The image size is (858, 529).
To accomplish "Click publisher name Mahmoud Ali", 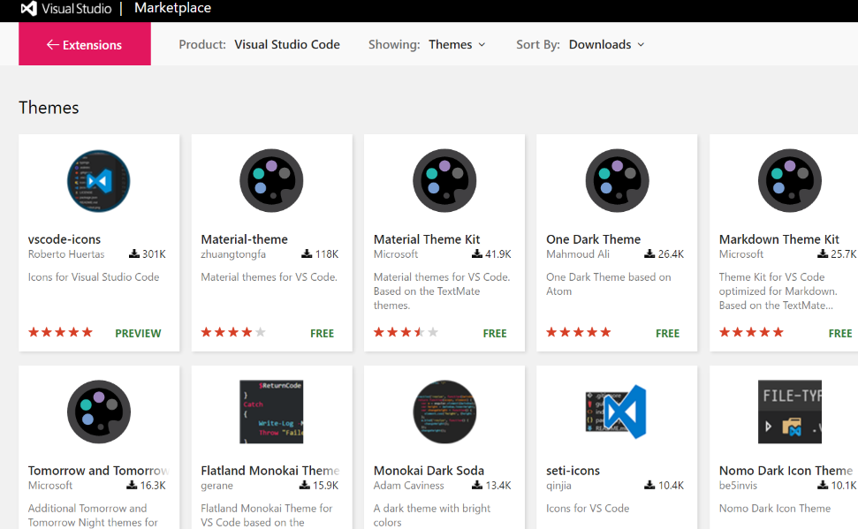I will (x=578, y=253).
